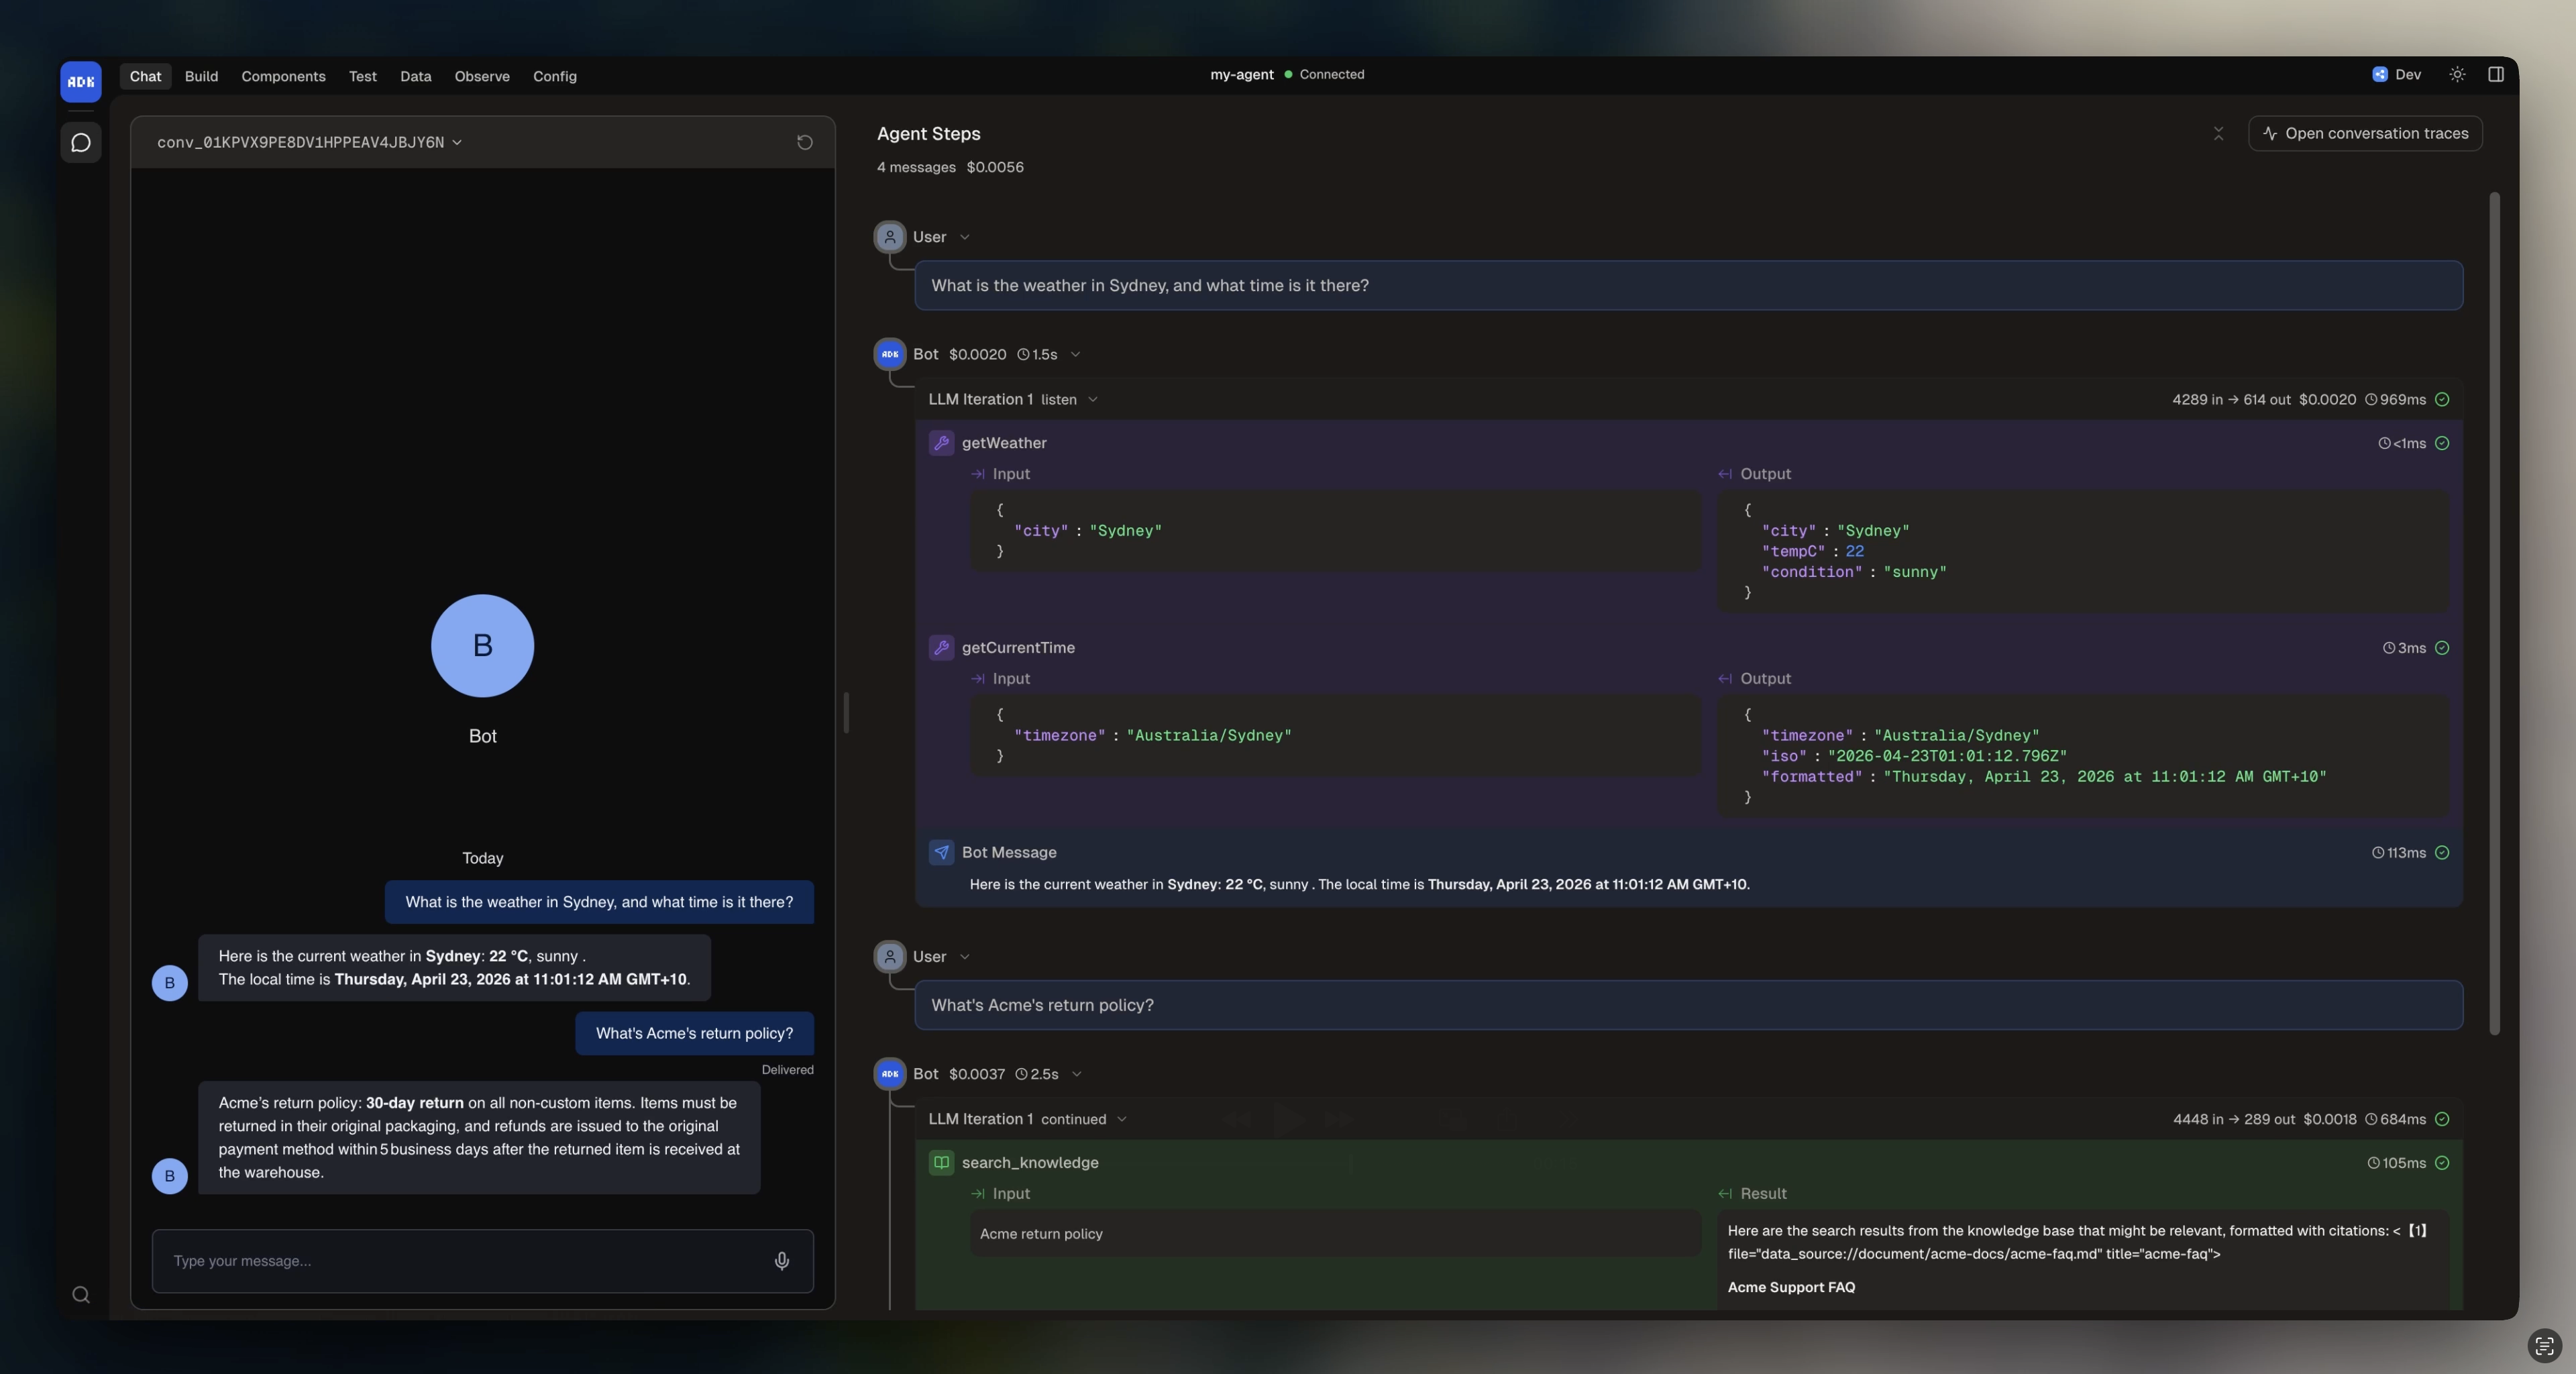Click the search_knowledge book icon
This screenshot has width=2576, height=1374.
point(941,1163)
